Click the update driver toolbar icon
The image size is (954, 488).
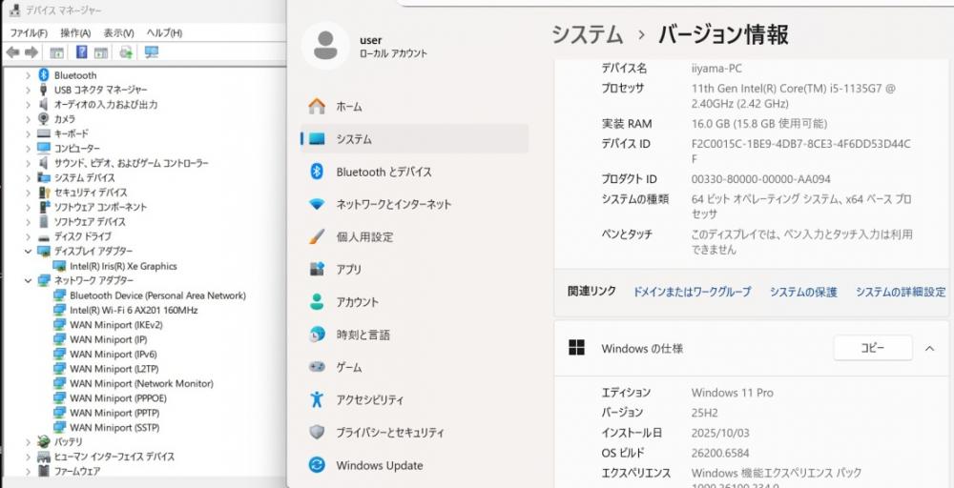coord(127,52)
